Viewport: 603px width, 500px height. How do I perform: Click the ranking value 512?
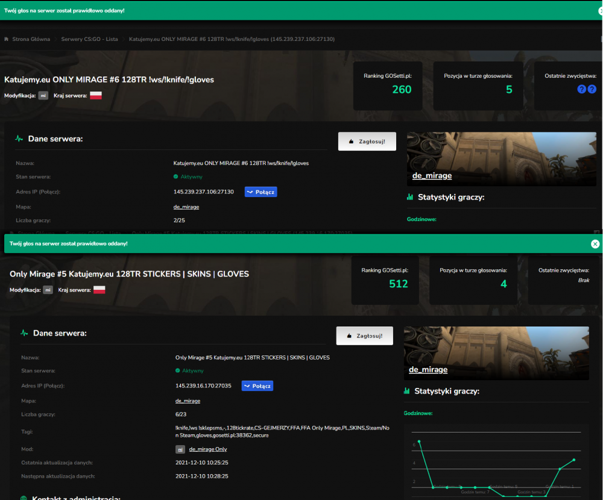pos(399,284)
